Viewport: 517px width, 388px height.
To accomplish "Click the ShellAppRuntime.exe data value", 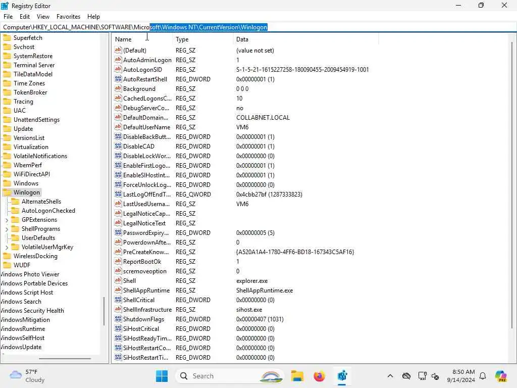I will tap(265, 290).
